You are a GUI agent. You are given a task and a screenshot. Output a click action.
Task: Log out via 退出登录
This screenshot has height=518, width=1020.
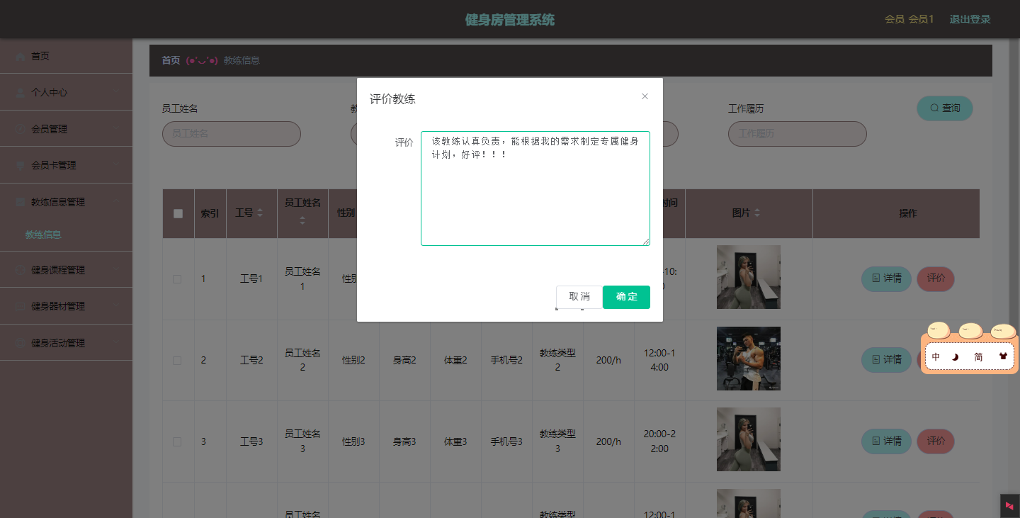click(970, 19)
